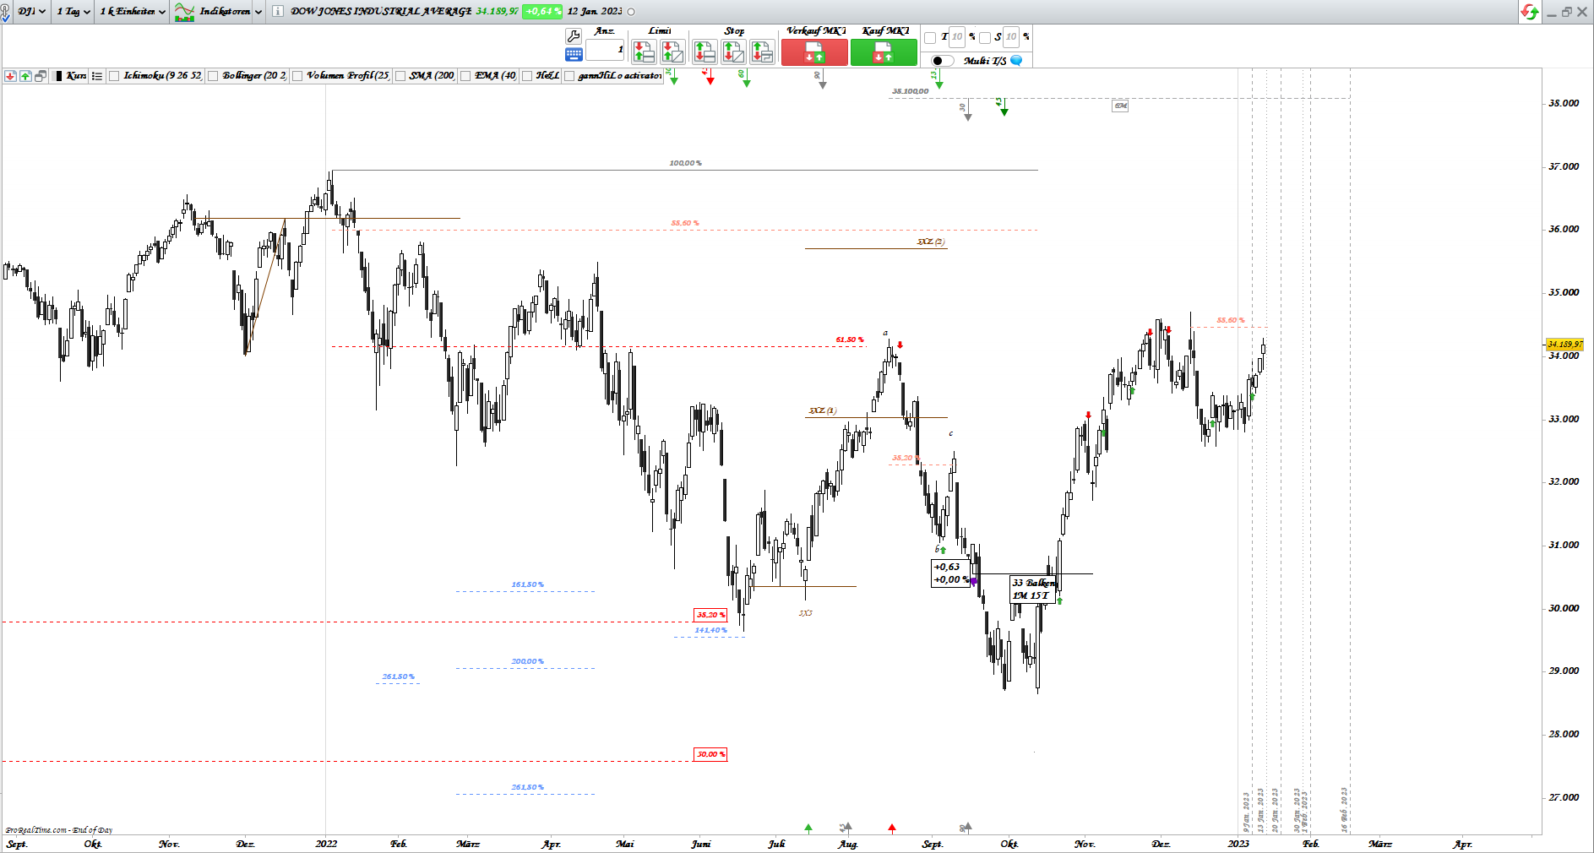The image size is (1594, 853).
Task: Click the Anz. quantity input field
Action: point(605,50)
